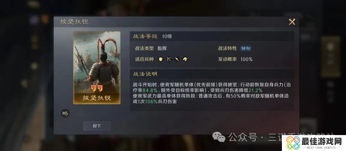This screenshot has height=151, width=346.
Task: Click the 106% damage value text
Action: tap(151, 102)
